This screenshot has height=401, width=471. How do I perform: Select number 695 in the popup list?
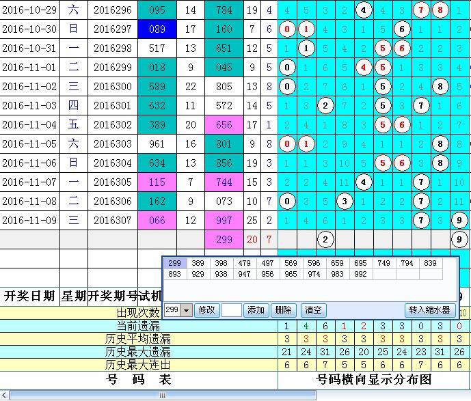[360, 263]
